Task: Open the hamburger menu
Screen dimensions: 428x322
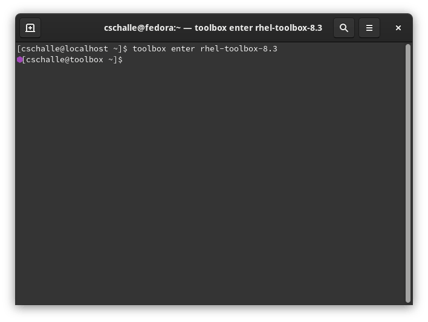Action: tap(369, 28)
